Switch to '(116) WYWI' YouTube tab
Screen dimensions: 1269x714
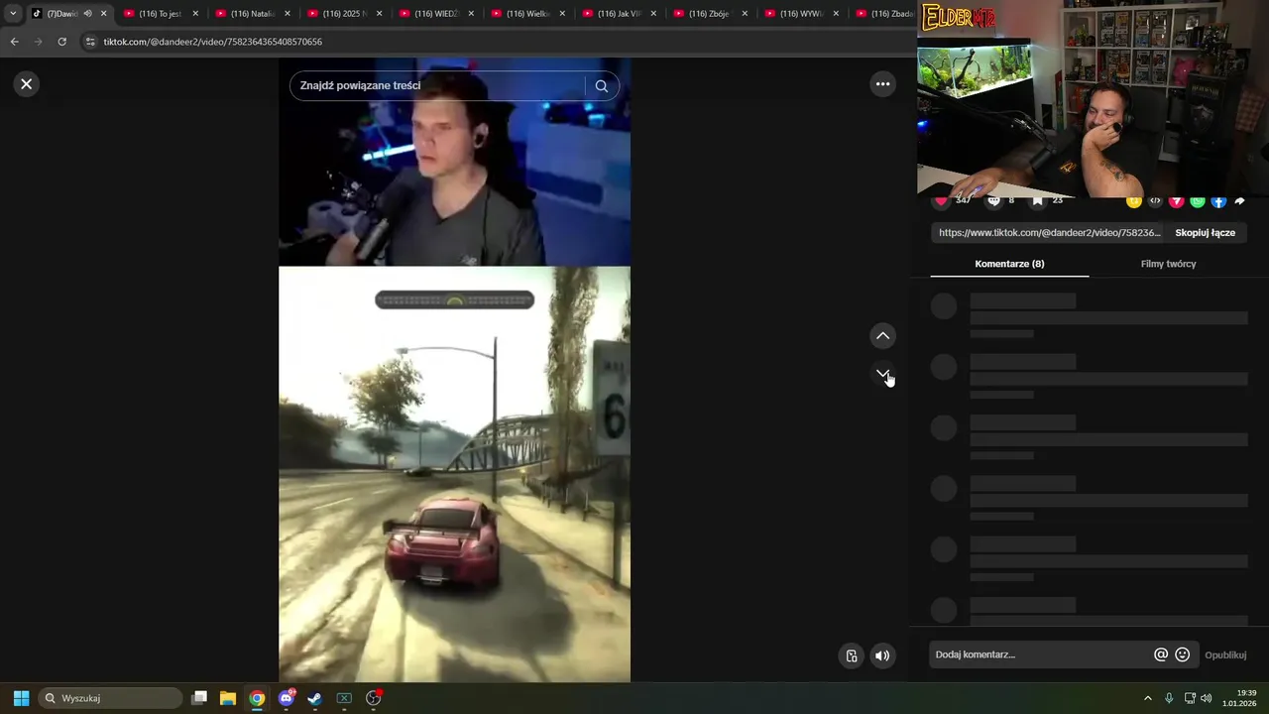(x=799, y=14)
